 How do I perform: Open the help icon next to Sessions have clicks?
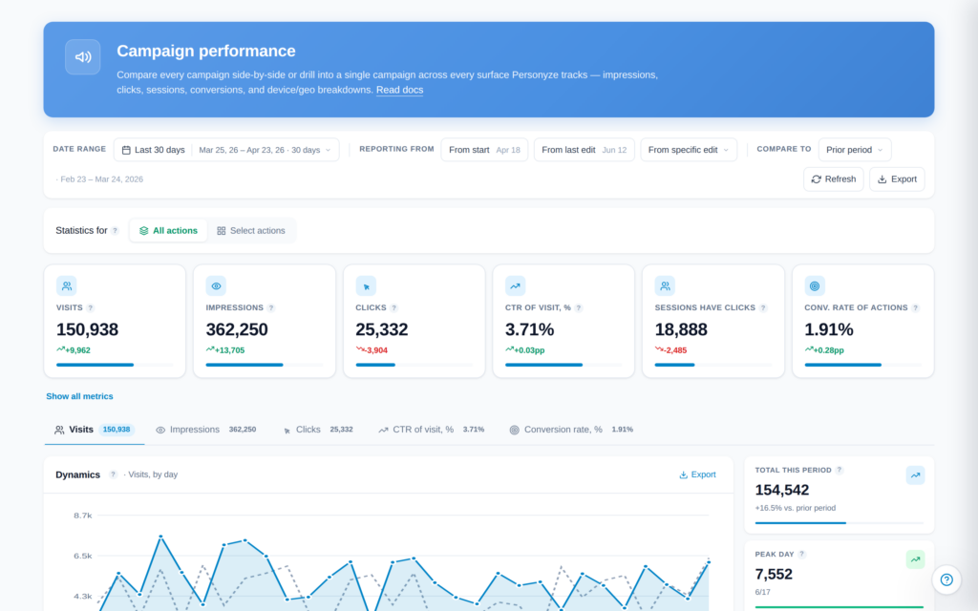coord(763,308)
